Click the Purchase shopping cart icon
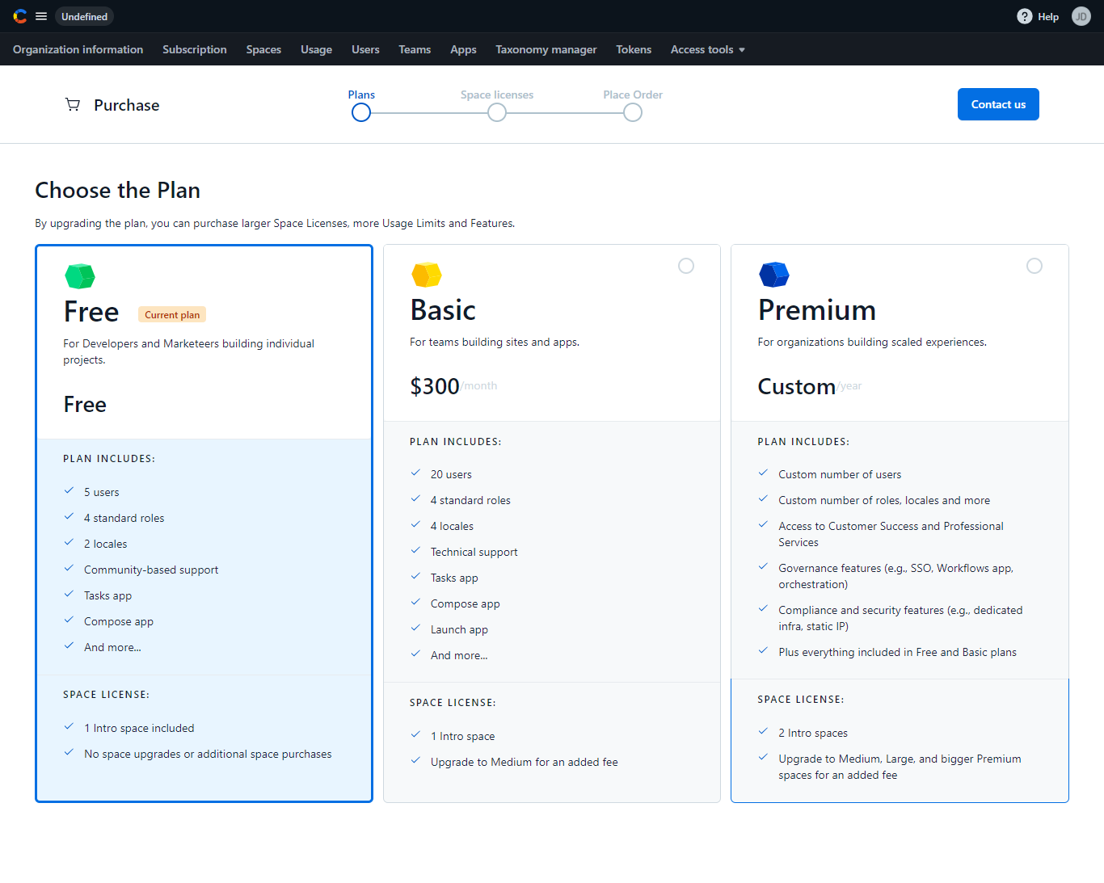The height and width of the screenshot is (883, 1104). tap(73, 104)
